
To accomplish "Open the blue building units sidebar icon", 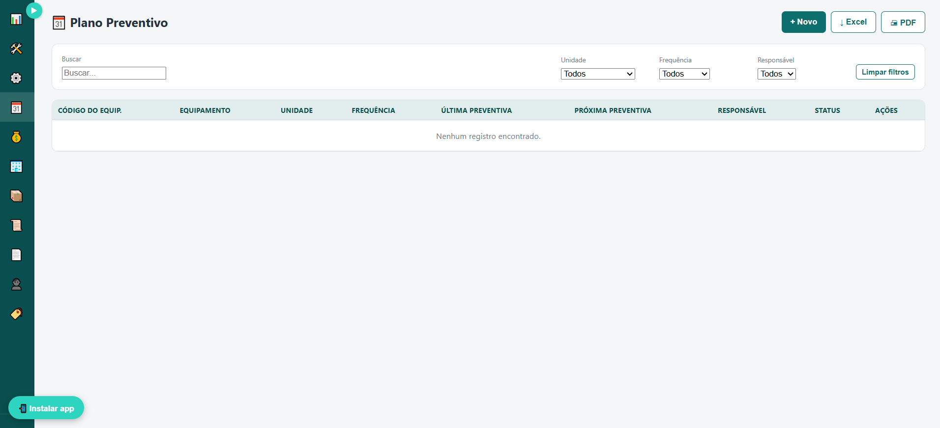I will [x=16, y=166].
